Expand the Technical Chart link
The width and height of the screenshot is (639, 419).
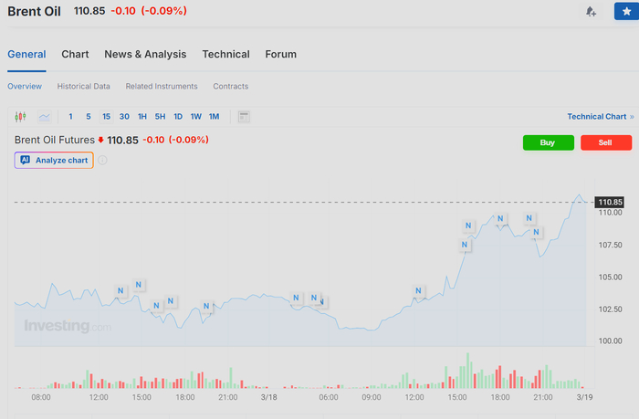pyautogui.click(x=600, y=117)
